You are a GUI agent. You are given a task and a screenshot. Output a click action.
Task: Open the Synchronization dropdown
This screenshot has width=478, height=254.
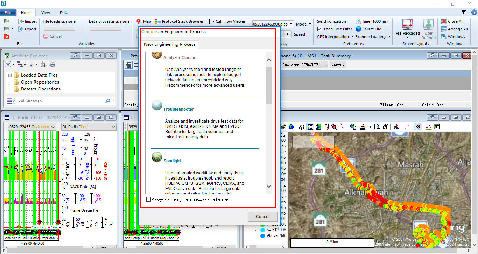coord(334,21)
